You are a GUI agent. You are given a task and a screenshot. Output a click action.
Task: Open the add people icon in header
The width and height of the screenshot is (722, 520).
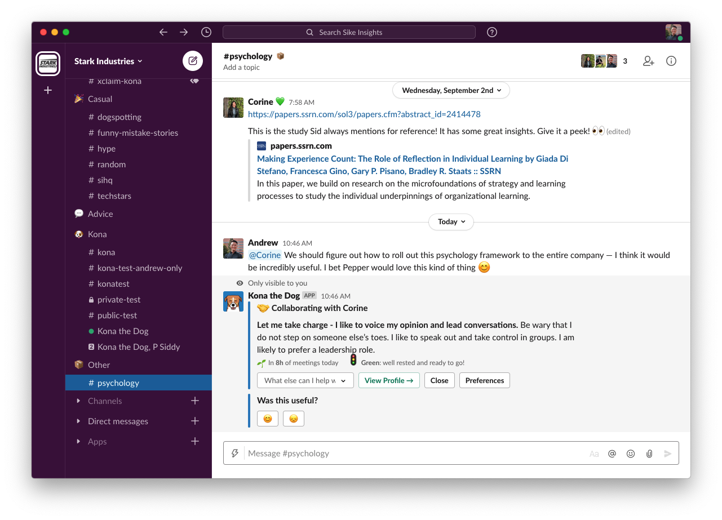(649, 61)
